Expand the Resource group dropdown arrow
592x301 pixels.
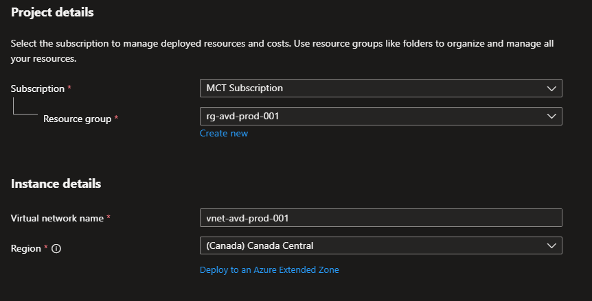point(551,117)
